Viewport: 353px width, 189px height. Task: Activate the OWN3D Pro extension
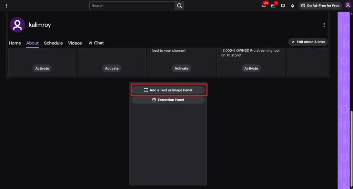click(x=251, y=68)
